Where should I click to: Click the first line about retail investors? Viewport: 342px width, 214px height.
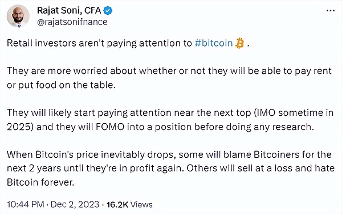(x=128, y=43)
